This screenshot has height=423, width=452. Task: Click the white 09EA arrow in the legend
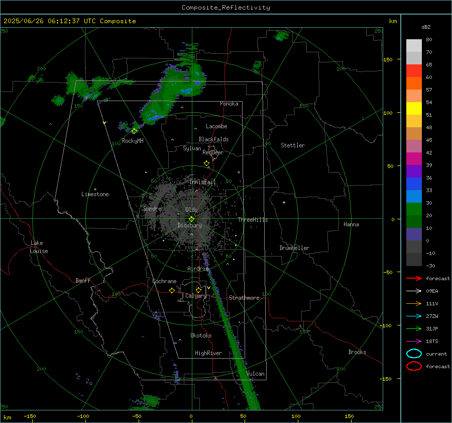click(x=414, y=291)
